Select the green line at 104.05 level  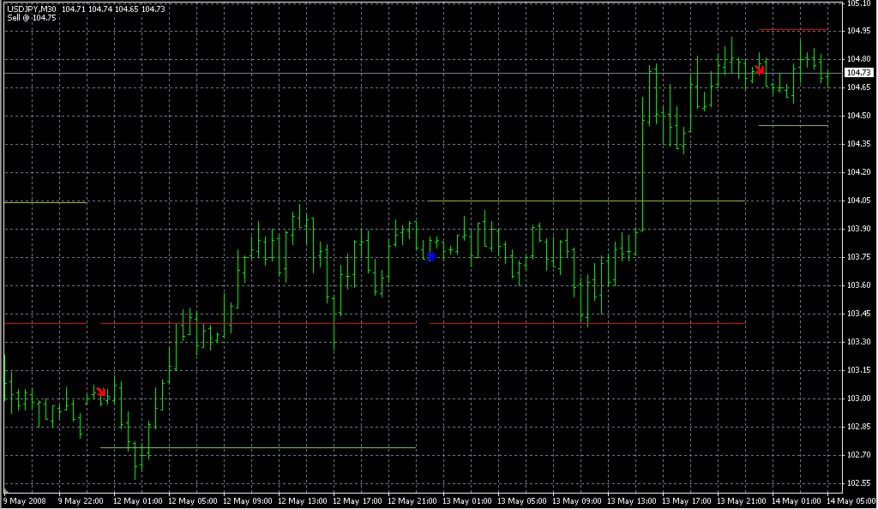(586, 201)
